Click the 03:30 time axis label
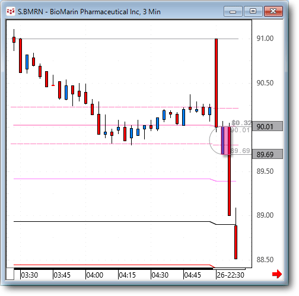The height and width of the screenshot is (296, 299). click(x=30, y=275)
